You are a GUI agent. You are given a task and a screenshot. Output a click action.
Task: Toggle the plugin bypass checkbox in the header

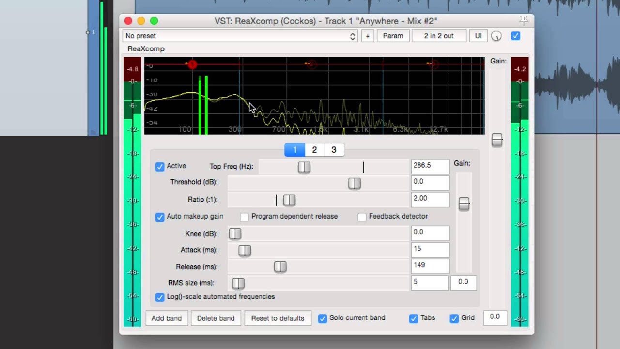pos(515,36)
